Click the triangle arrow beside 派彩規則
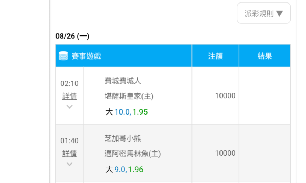The image size is (306, 183). point(279,13)
